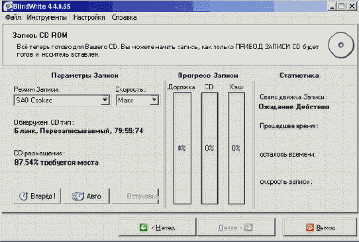Click the Параметры Записи heading
Image resolution: width=359 pixels, height=242 pixels.
pyautogui.click(x=85, y=75)
